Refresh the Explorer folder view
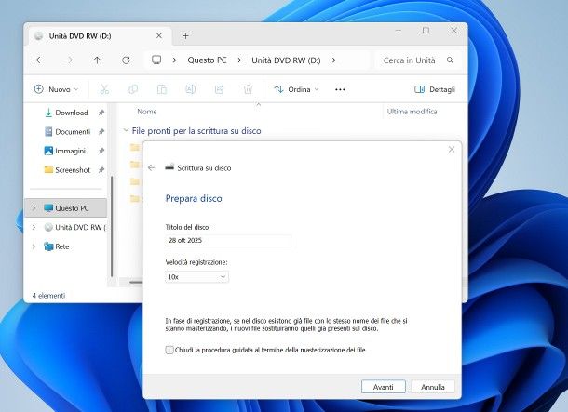This screenshot has width=568, height=412. point(126,60)
